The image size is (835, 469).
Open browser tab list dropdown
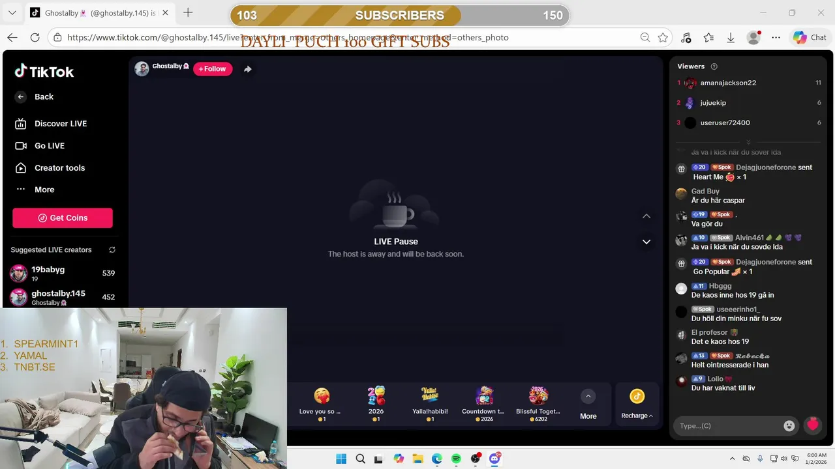coord(12,12)
